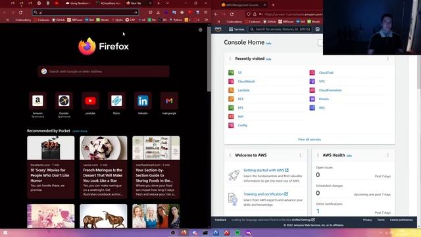
Task: Switch to the ACloudGuru tab
Action: (x=108, y=3)
